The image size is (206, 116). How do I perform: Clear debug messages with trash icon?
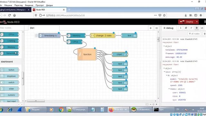point(204,34)
